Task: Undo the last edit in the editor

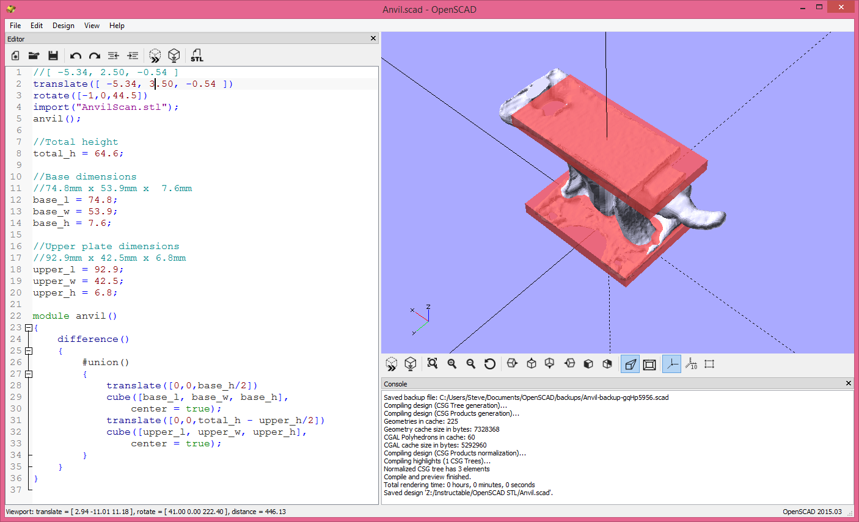Action: click(75, 56)
